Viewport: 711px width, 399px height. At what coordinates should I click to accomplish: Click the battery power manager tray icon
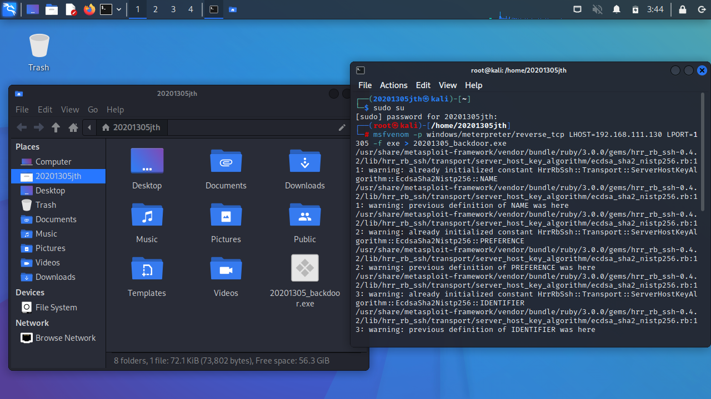pos(635,9)
